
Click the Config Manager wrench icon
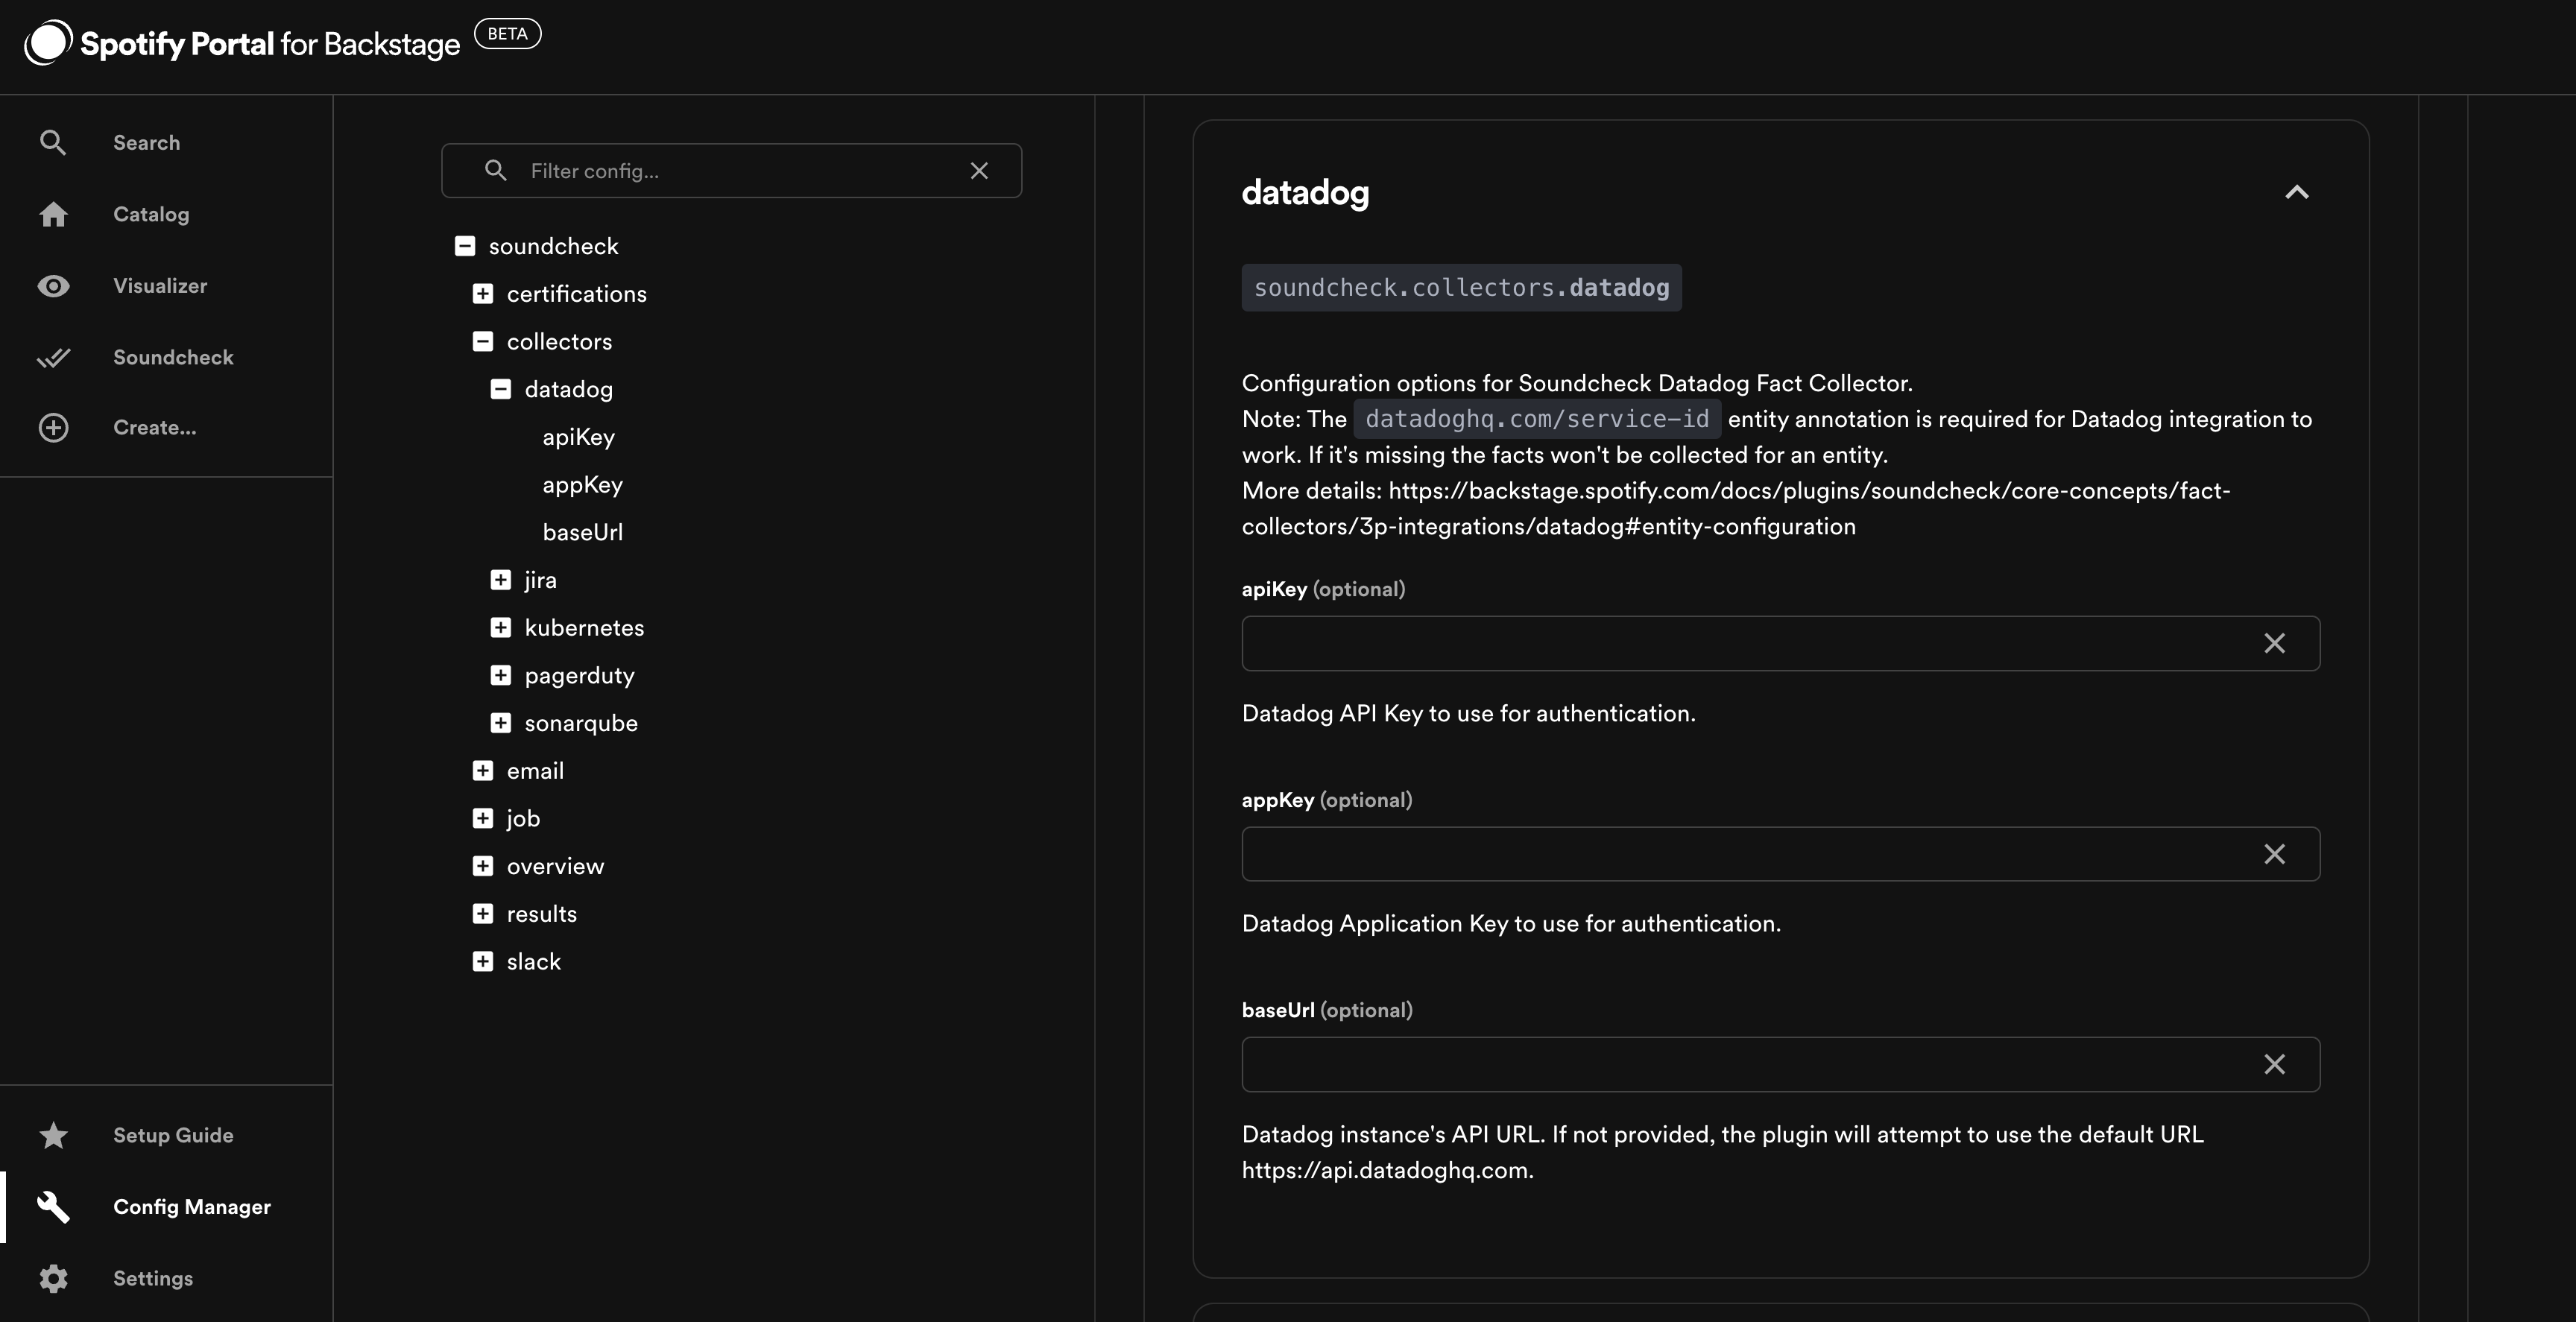pos(53,1207)
